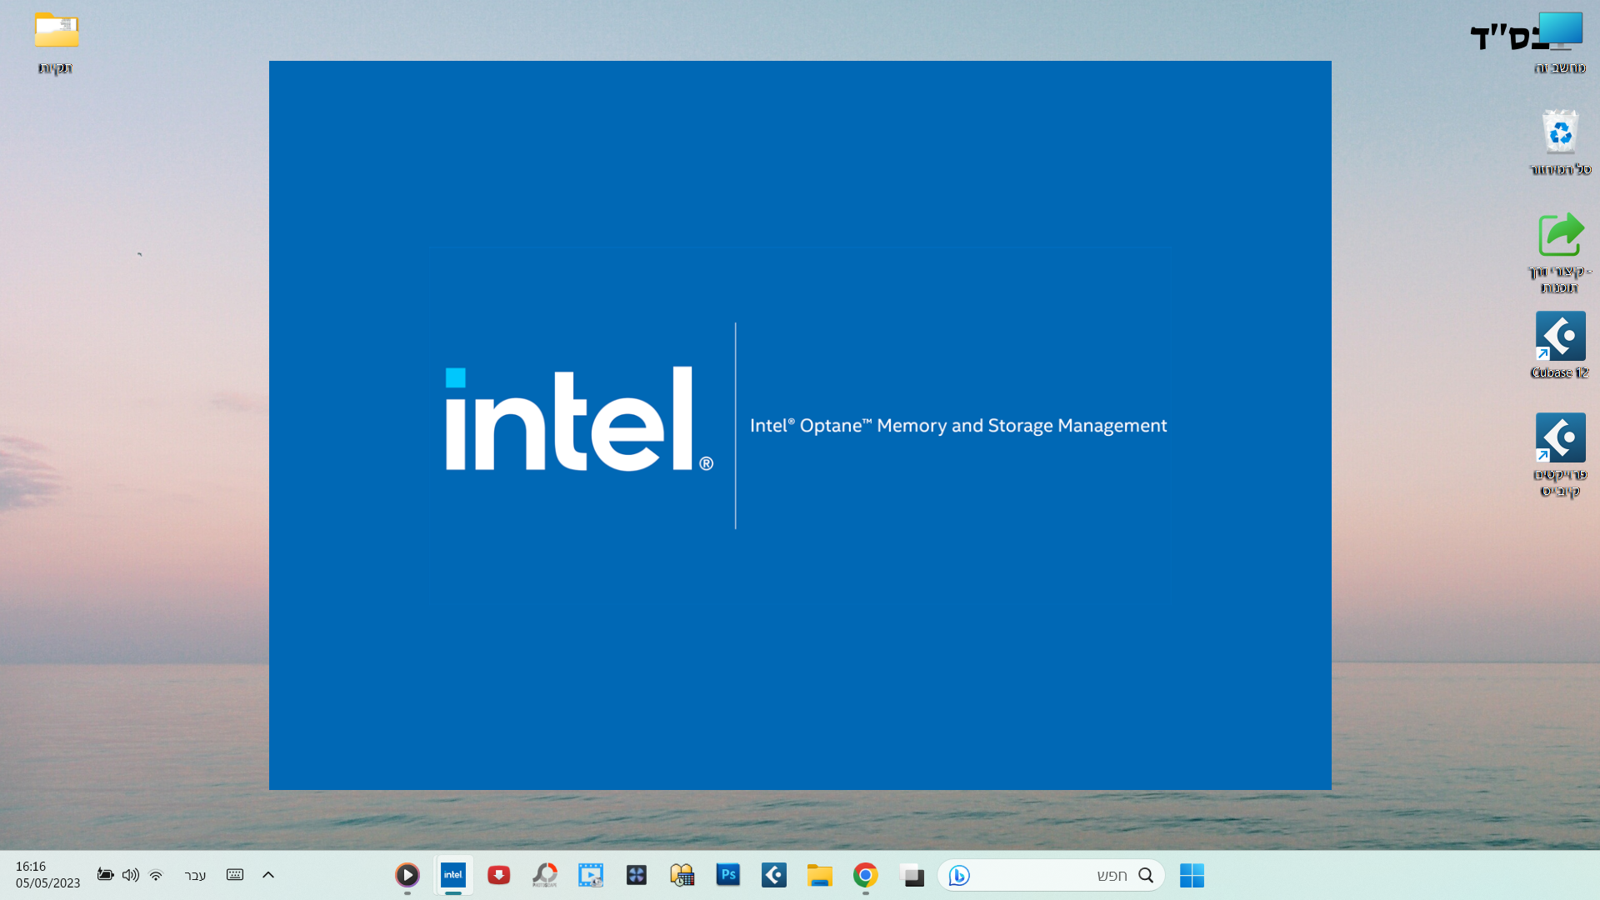The width and height of the screenshot is (1600, 900).
Task: Open the red download app in taskbar
Action: click(499, 875)
